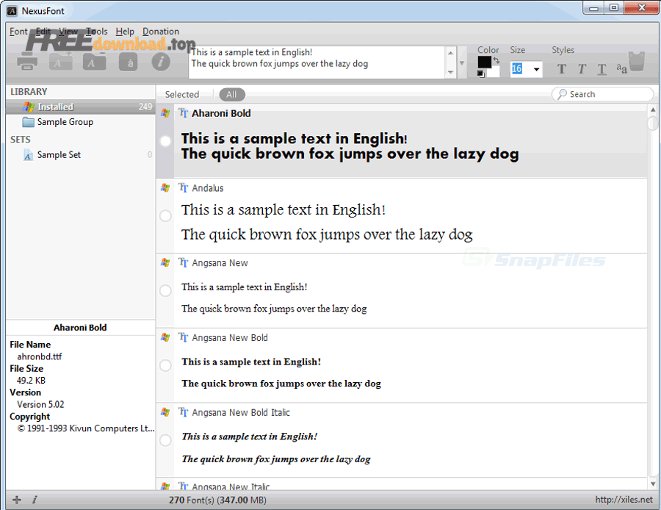Click the Angsana New Bold font name
The image size is (661, 510).
pos(230,337)
